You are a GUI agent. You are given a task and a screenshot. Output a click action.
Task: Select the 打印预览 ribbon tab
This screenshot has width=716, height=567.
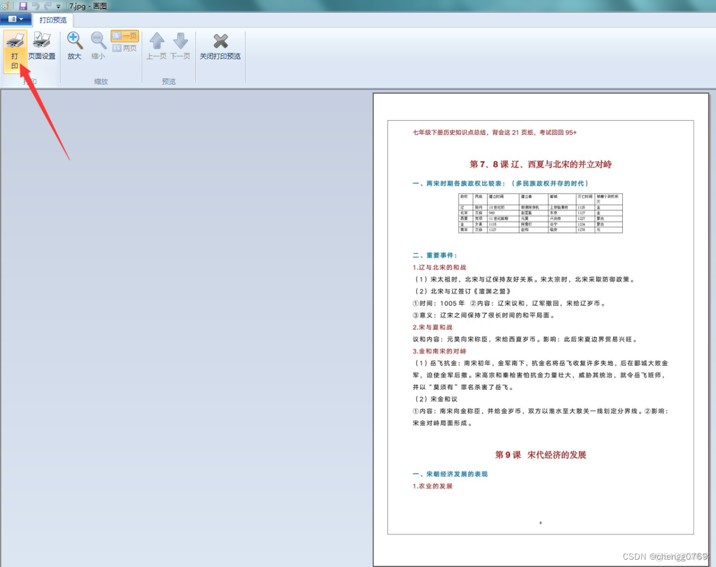tap(53, 20)
